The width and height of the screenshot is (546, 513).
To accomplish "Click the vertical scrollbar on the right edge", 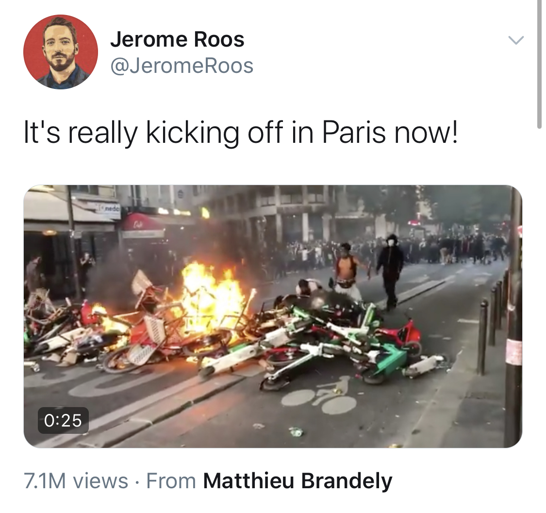I will (539, 65).
